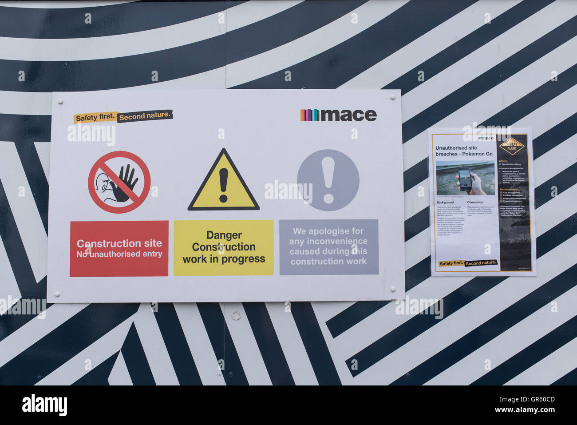Viewport: 577px width, 425px height.
Task: Click the red 'Construction site' panel
Action: (x=119, y=249)
